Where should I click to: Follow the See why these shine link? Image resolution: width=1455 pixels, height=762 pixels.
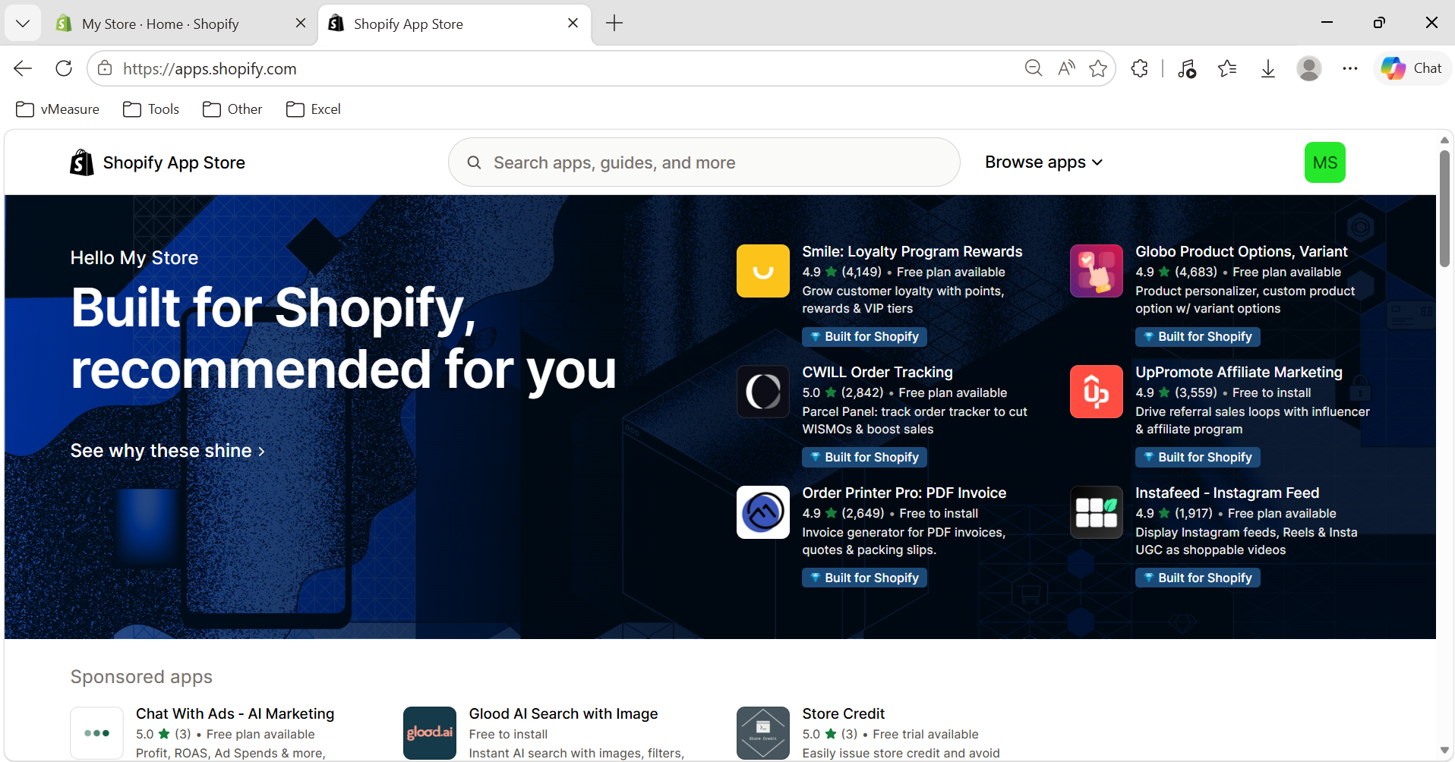[168, 451]
